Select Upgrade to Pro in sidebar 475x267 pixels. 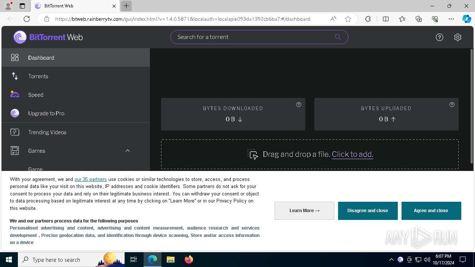coord(76,113)
